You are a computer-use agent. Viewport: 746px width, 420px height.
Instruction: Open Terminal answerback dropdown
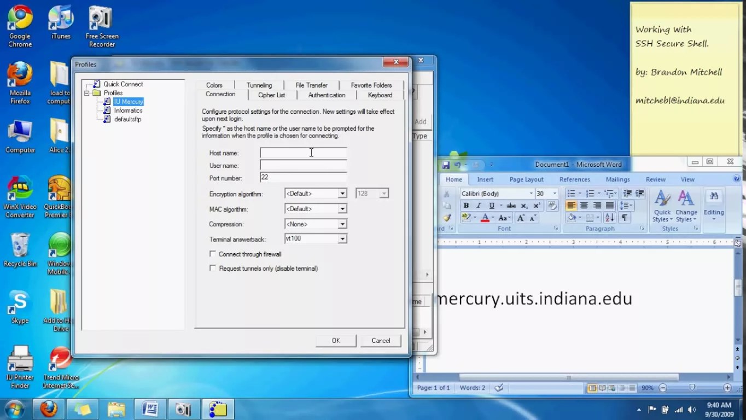[342, 239]
